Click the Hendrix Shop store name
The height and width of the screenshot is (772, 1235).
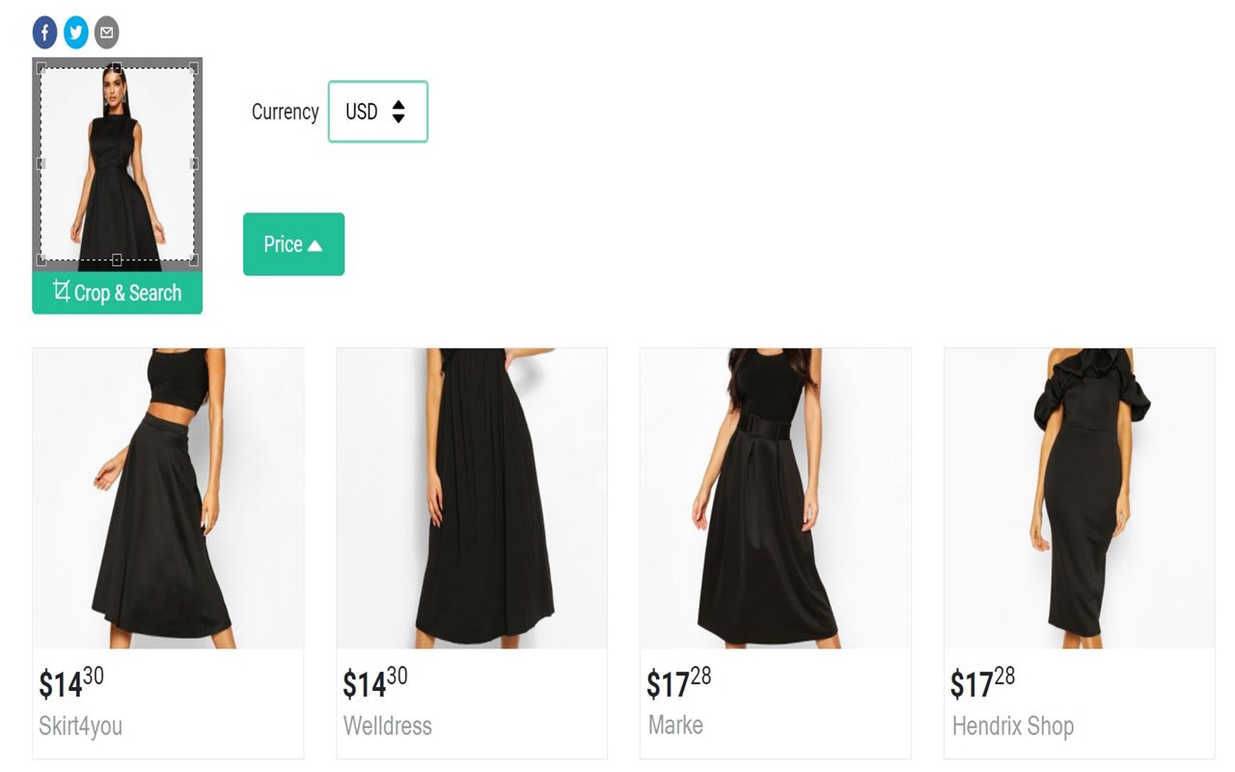click(1012, 726)
